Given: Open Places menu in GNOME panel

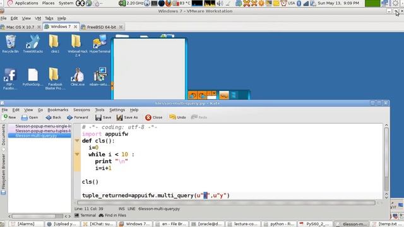Looking at the screenshot, I should pyautogui.click(x=48, y=3).
